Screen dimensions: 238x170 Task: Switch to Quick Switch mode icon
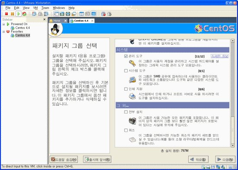(x=62, y=14)
